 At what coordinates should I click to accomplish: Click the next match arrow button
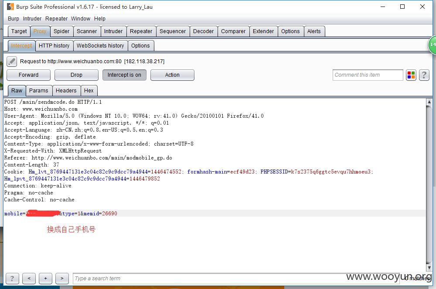tap(62, 279)
